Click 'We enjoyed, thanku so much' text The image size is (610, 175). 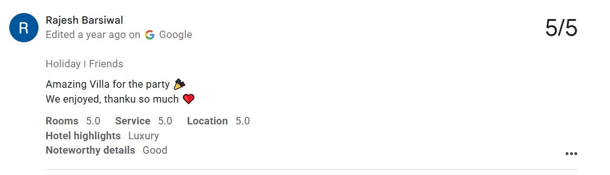(112, 99)
